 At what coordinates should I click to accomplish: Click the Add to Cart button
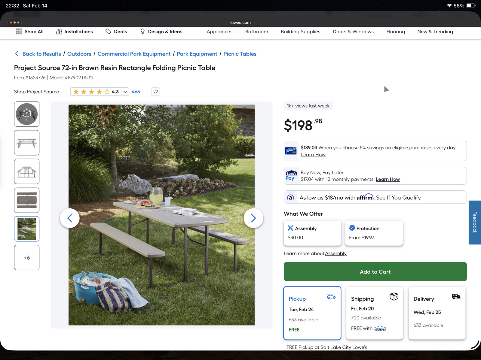[375, 272]
